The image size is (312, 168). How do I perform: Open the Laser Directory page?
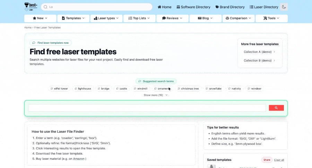[264, 7]
